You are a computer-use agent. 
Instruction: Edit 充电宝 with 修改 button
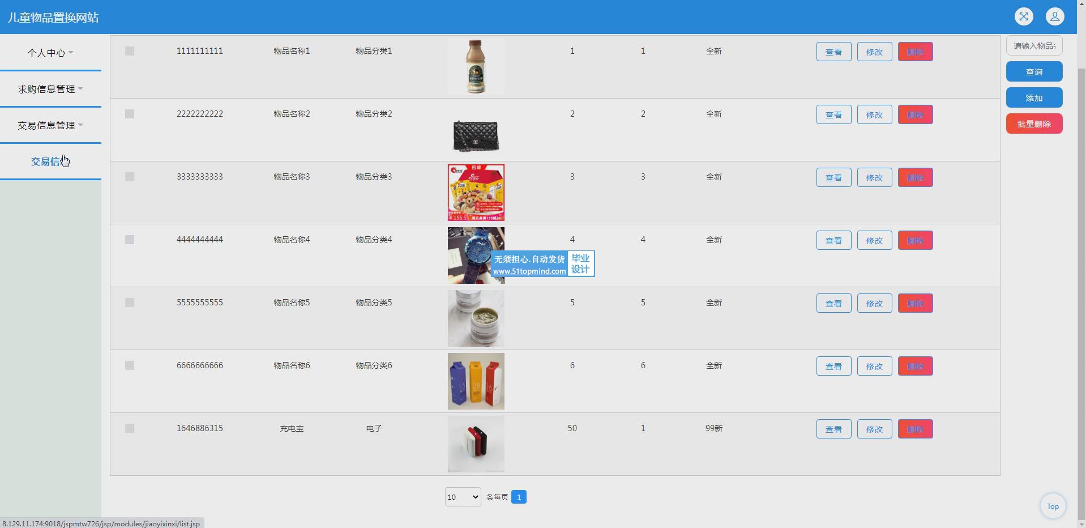point(874,429)
